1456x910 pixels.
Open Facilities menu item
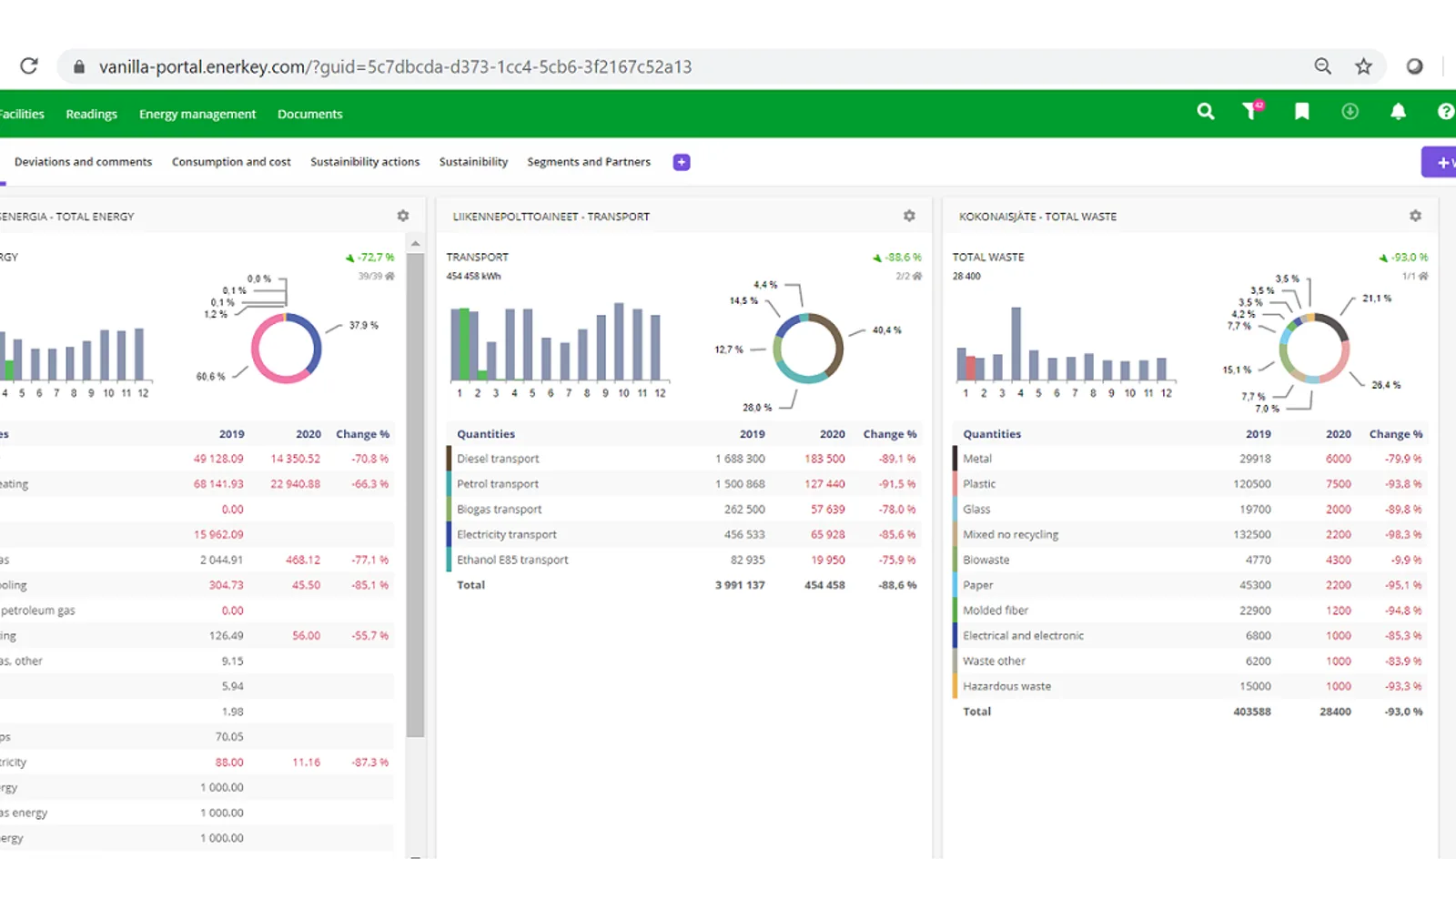(22, 114)
